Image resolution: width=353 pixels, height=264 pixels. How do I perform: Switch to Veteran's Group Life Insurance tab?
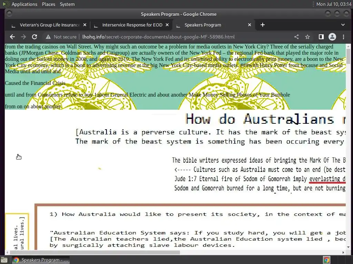point(50,25)
